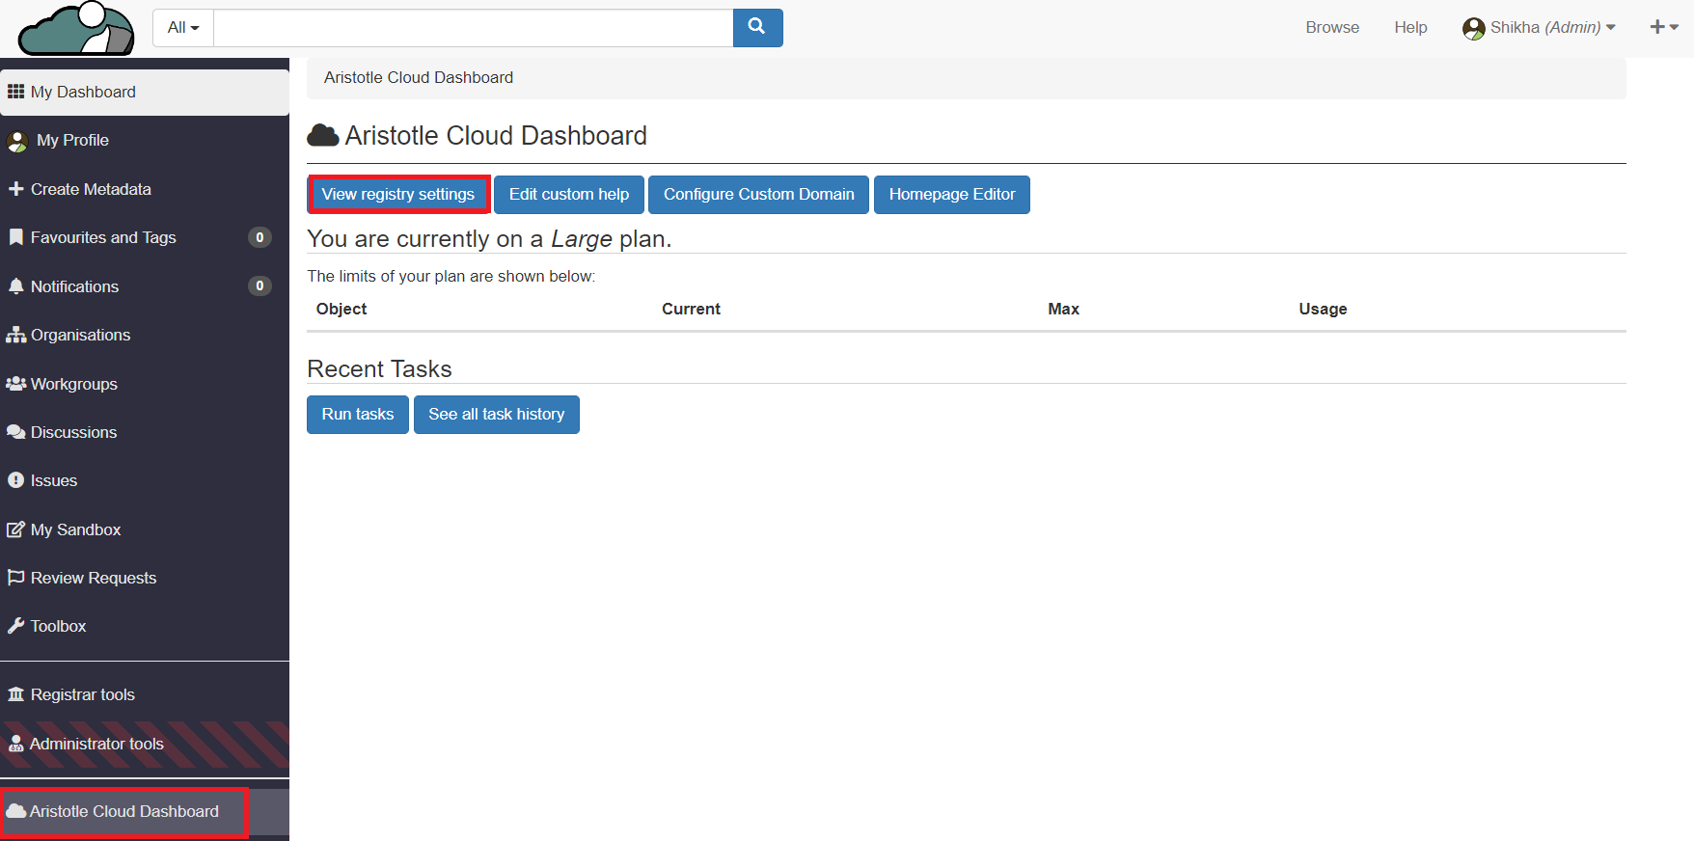Expand the Shikha (Admin) user menu
This screenshot has width=1694, height=841.
[1539, 28]
